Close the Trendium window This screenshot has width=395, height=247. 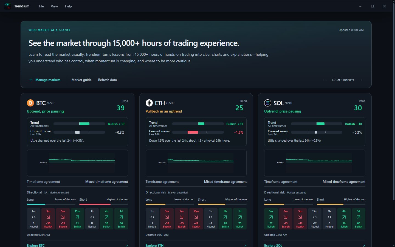(385, 6)
